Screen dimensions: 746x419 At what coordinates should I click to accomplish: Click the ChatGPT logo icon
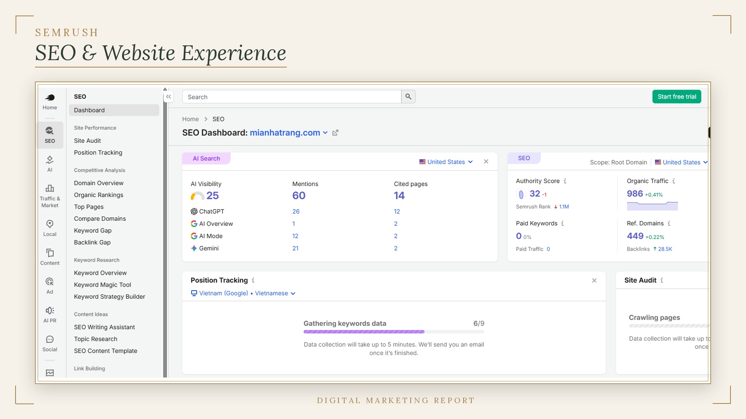click(194, 211)
